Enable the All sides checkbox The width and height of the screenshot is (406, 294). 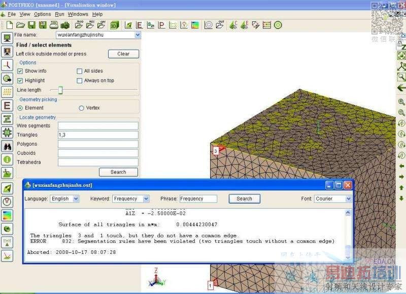pos(80,71)
